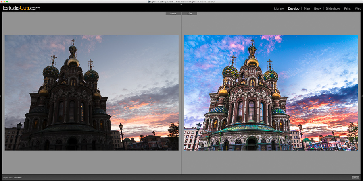Switch to the Library module
The image size is (363, 181).
(x=279, y=8)
